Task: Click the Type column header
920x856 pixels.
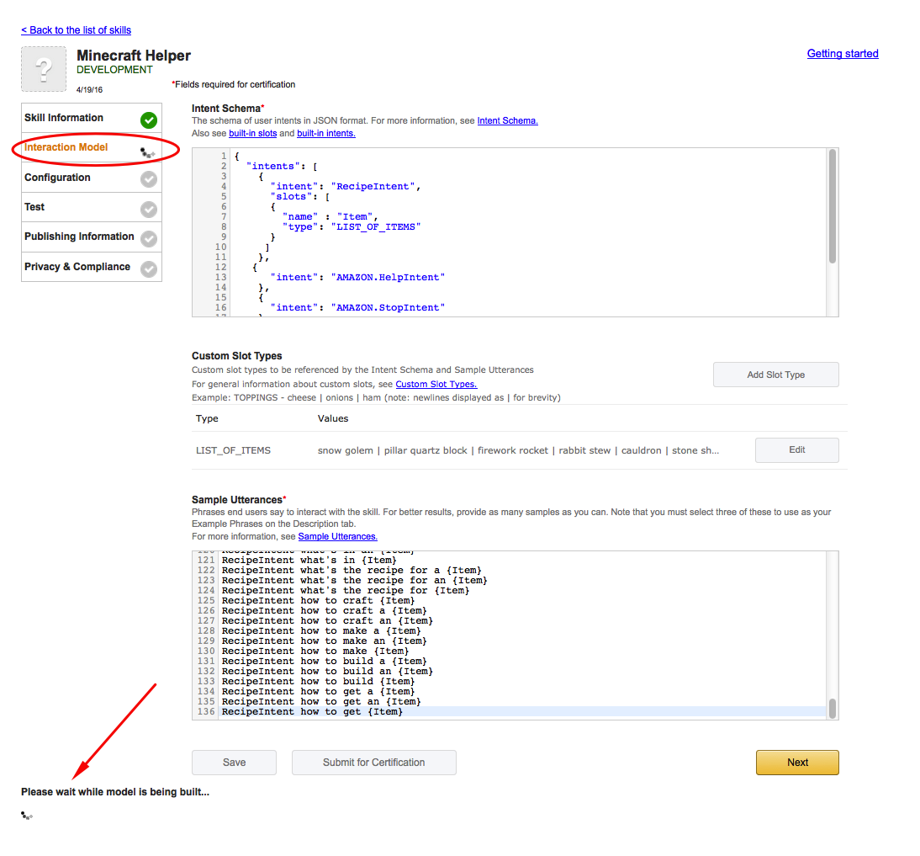Action: (x=207, y=418)
